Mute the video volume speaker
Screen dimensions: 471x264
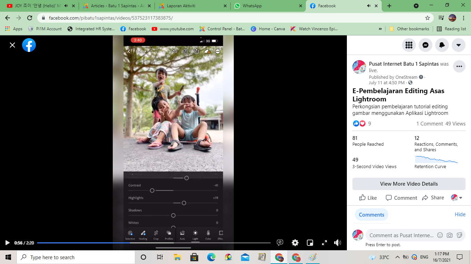click(x=338, y=243)
